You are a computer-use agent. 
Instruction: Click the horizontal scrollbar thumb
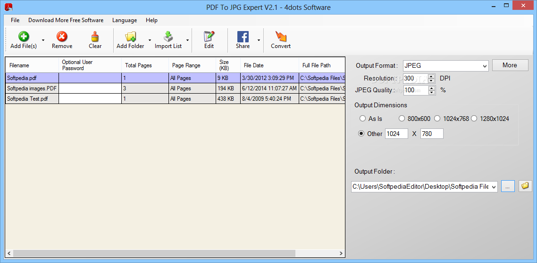tap(154, 254)
